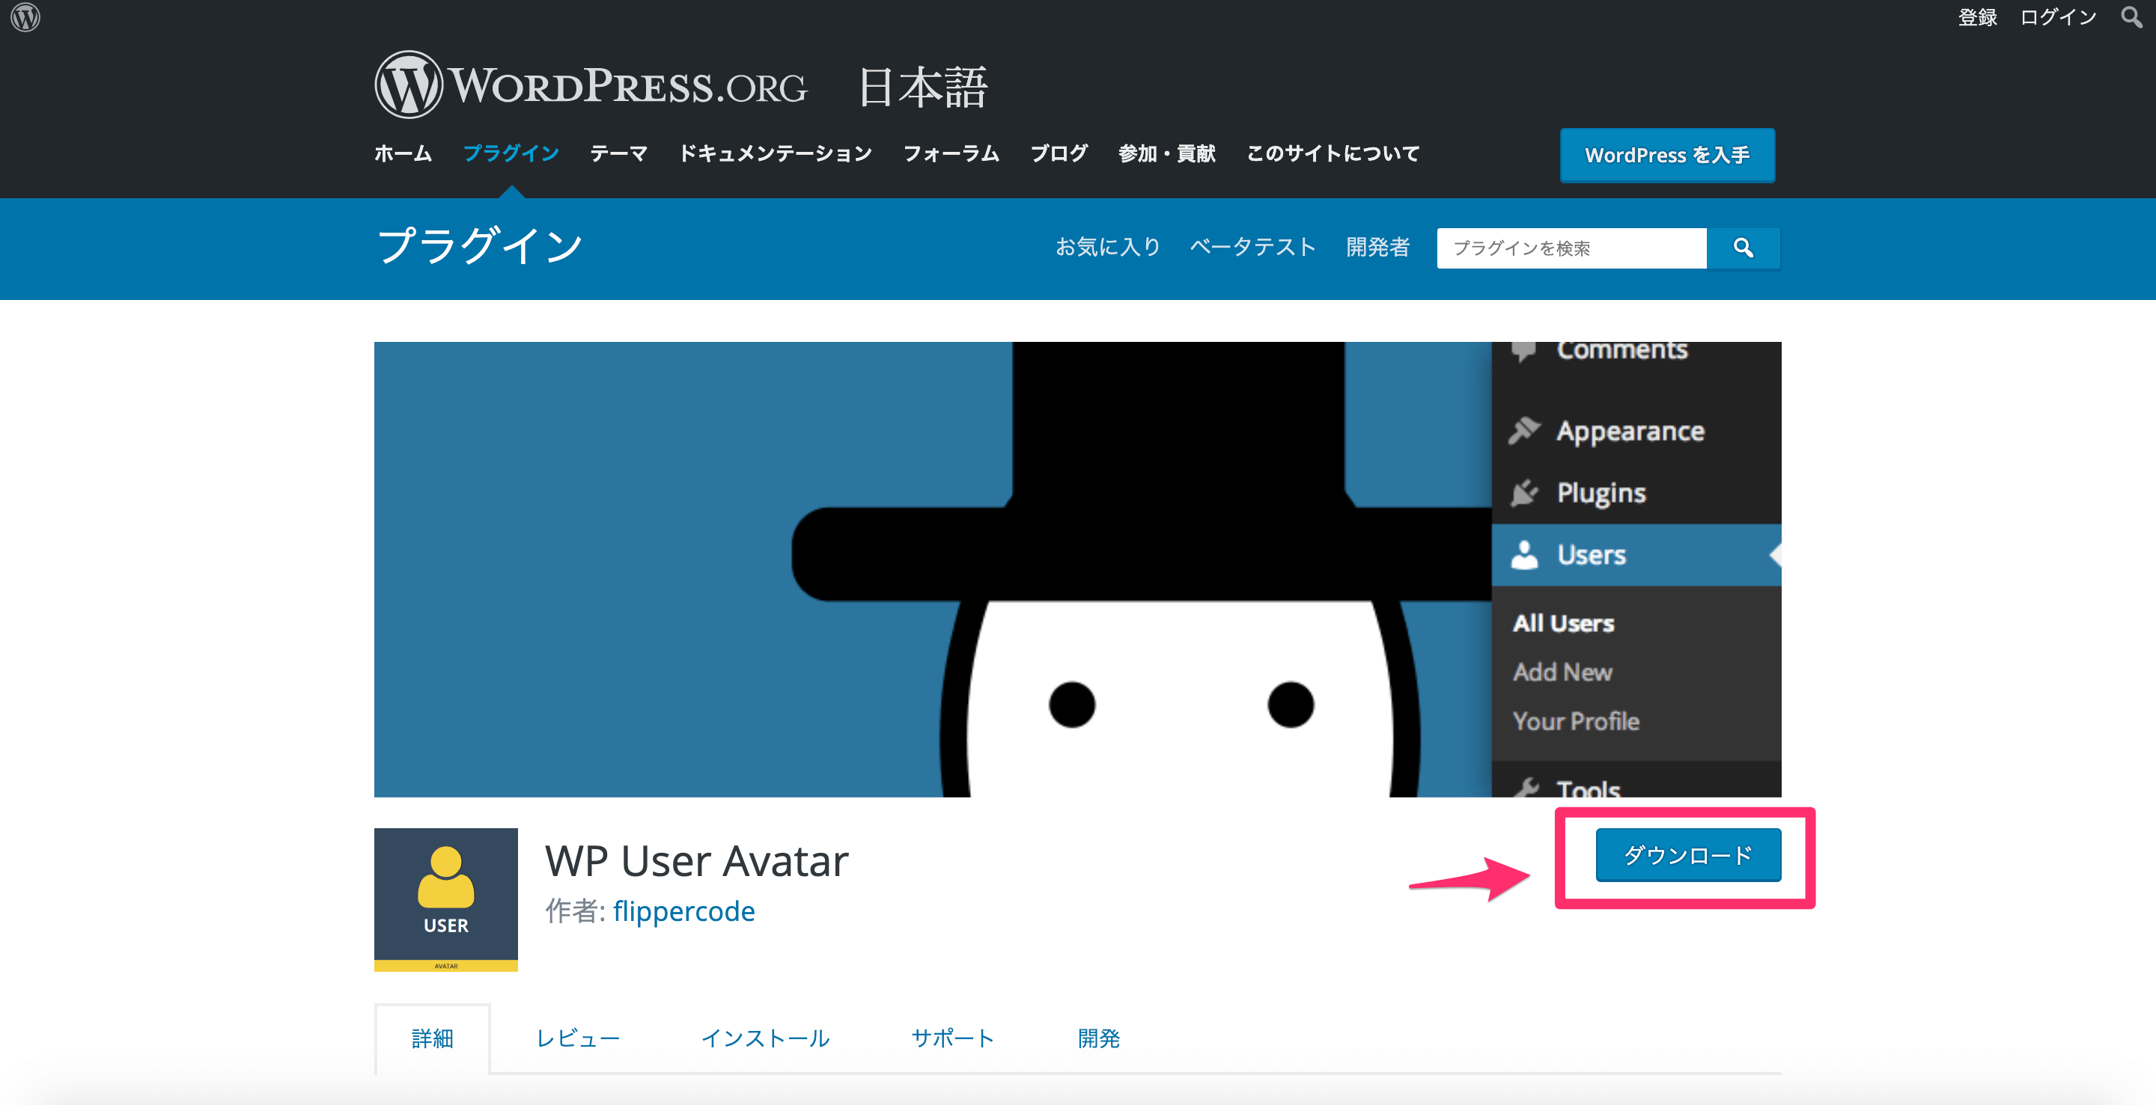Open the お気に入り link

[1108, 247]
